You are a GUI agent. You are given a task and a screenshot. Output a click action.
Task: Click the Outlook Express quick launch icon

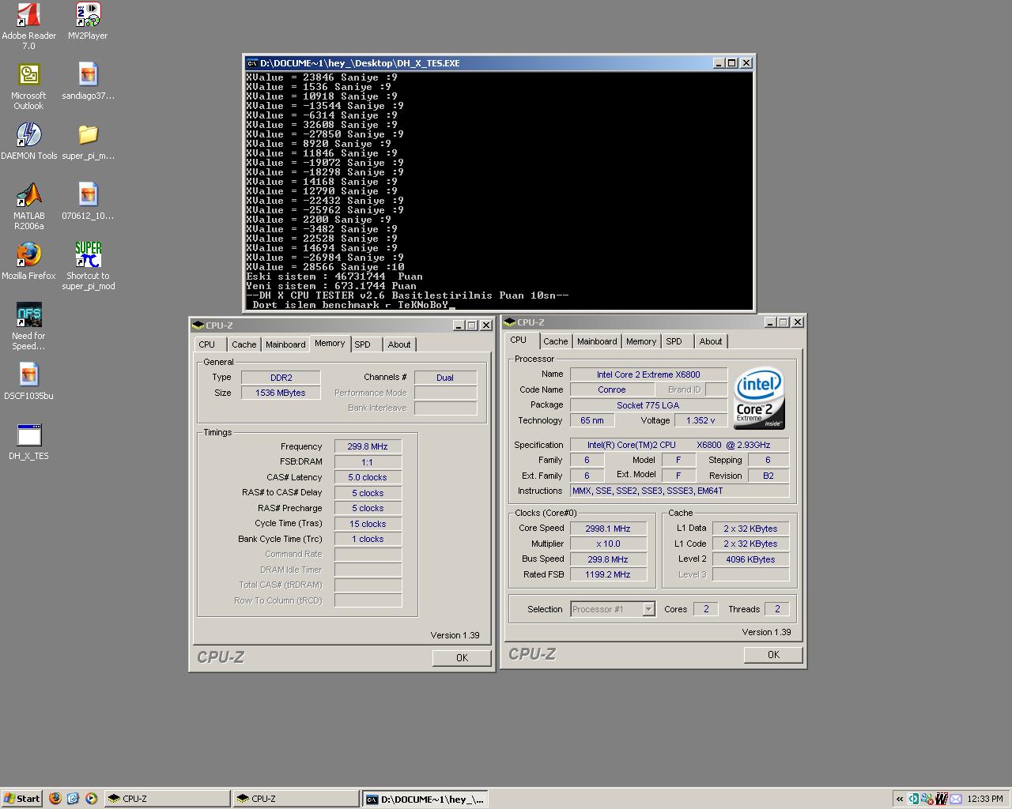click(x=74, y=799)
